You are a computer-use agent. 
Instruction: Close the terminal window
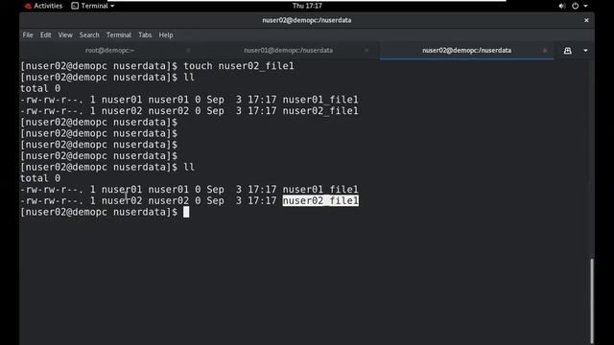pos(586,20)
